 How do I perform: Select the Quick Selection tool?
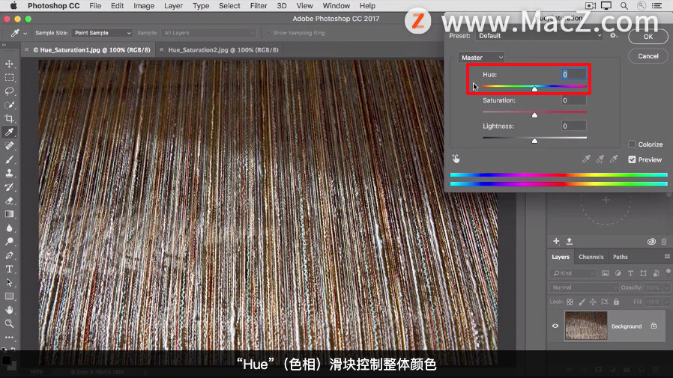9,105
